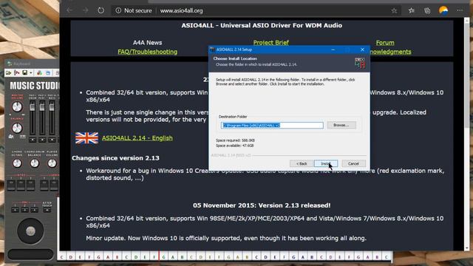Go back with the < Back setup button
The height and width of the screenshot is (266, 473).
pyautogui.click(x=302, y=163)
